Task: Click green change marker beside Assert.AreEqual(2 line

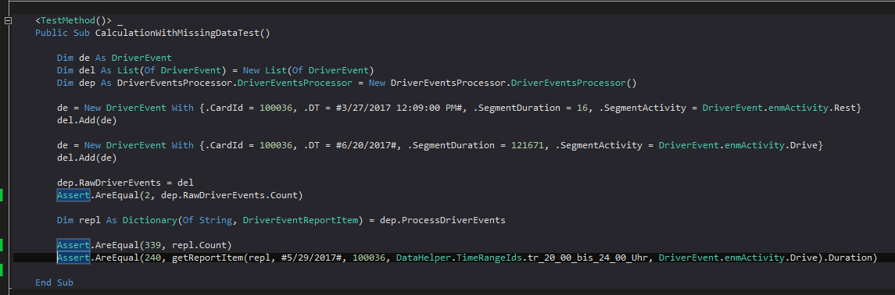Action: point(1,195)
